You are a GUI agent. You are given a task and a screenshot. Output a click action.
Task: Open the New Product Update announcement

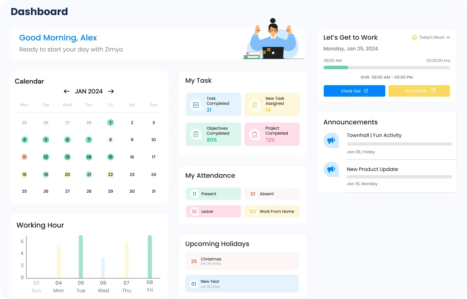coord(372,169)
